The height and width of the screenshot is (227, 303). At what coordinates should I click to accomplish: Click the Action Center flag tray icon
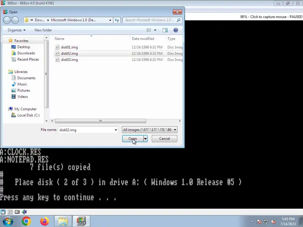coord(259,222)
